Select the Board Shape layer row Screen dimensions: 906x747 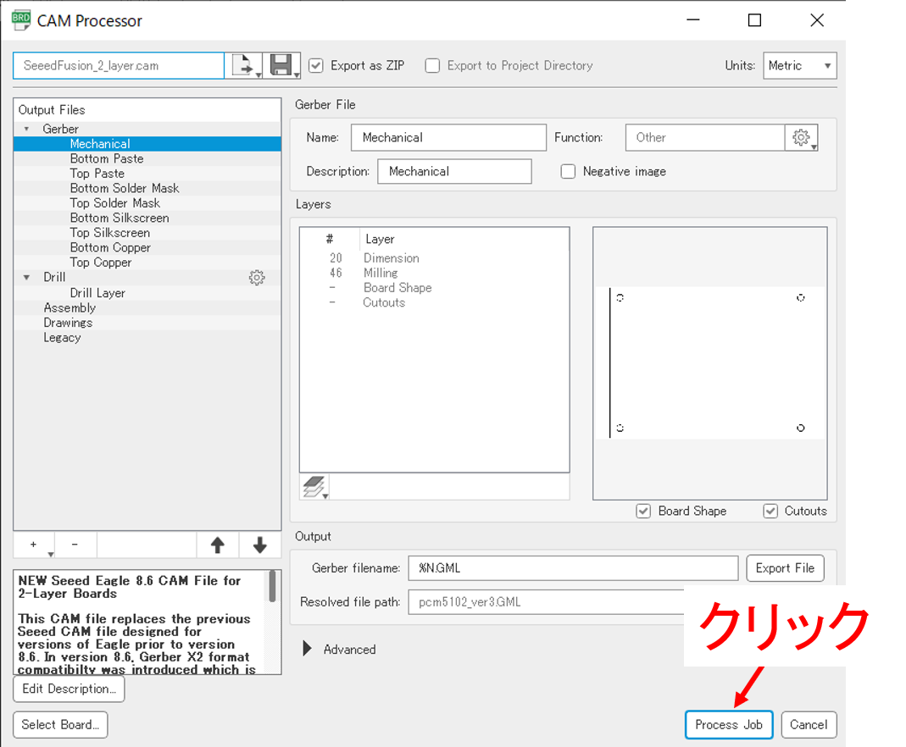435,287
